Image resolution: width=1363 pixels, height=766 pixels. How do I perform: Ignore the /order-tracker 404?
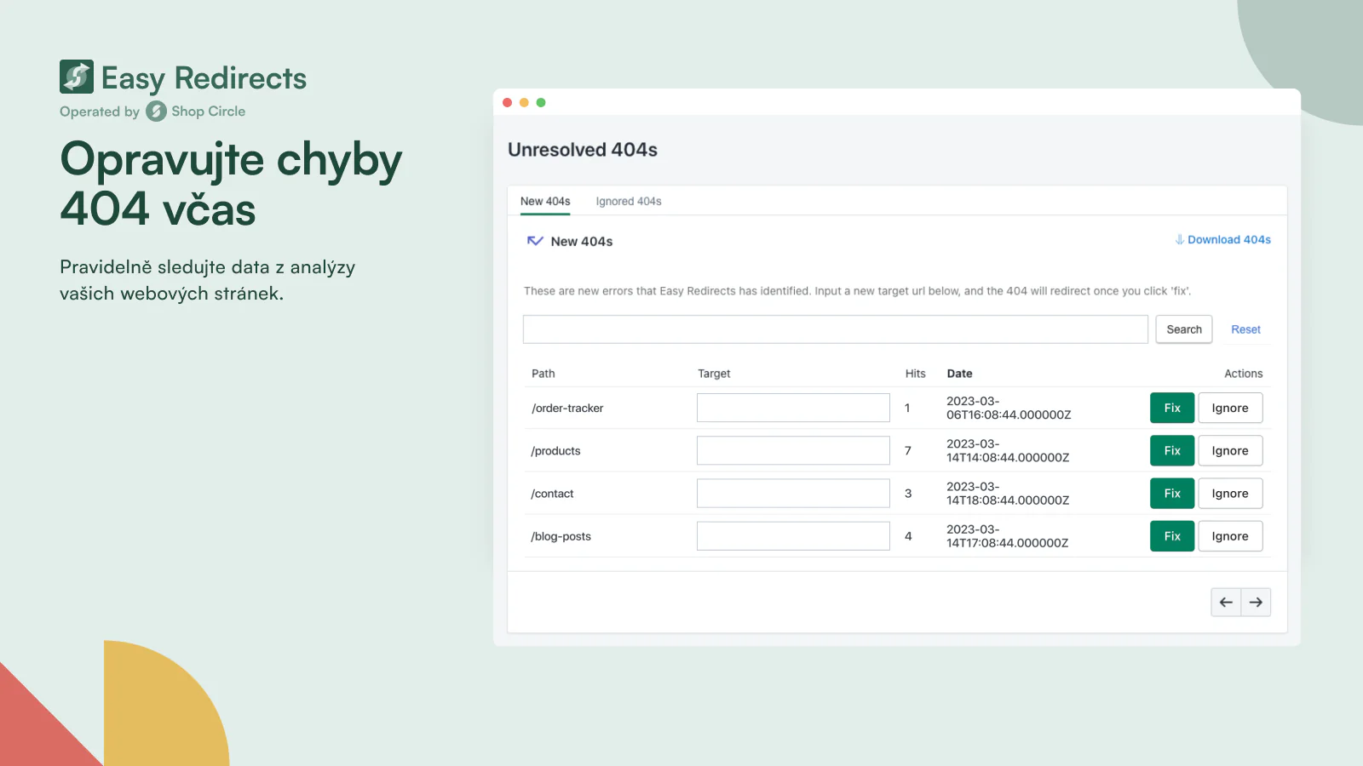tap(1230, 408)
